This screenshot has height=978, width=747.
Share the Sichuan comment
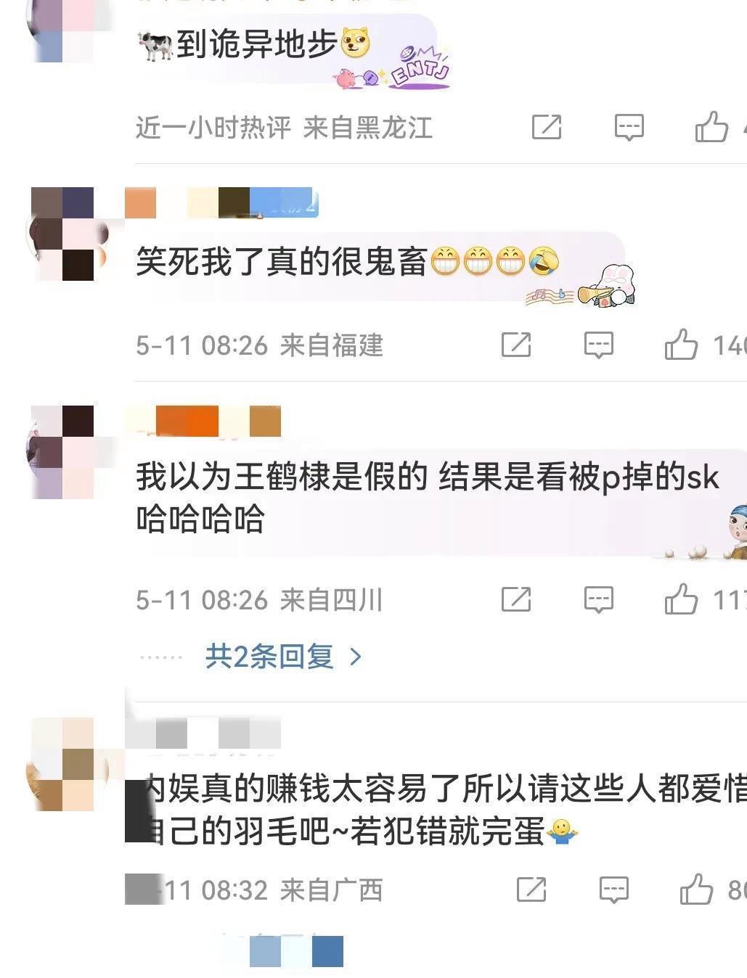tap(516, 599)
